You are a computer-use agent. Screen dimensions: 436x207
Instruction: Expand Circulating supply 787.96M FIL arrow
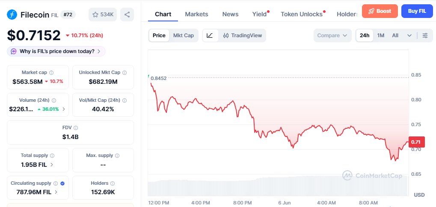(x=56, y=192)
